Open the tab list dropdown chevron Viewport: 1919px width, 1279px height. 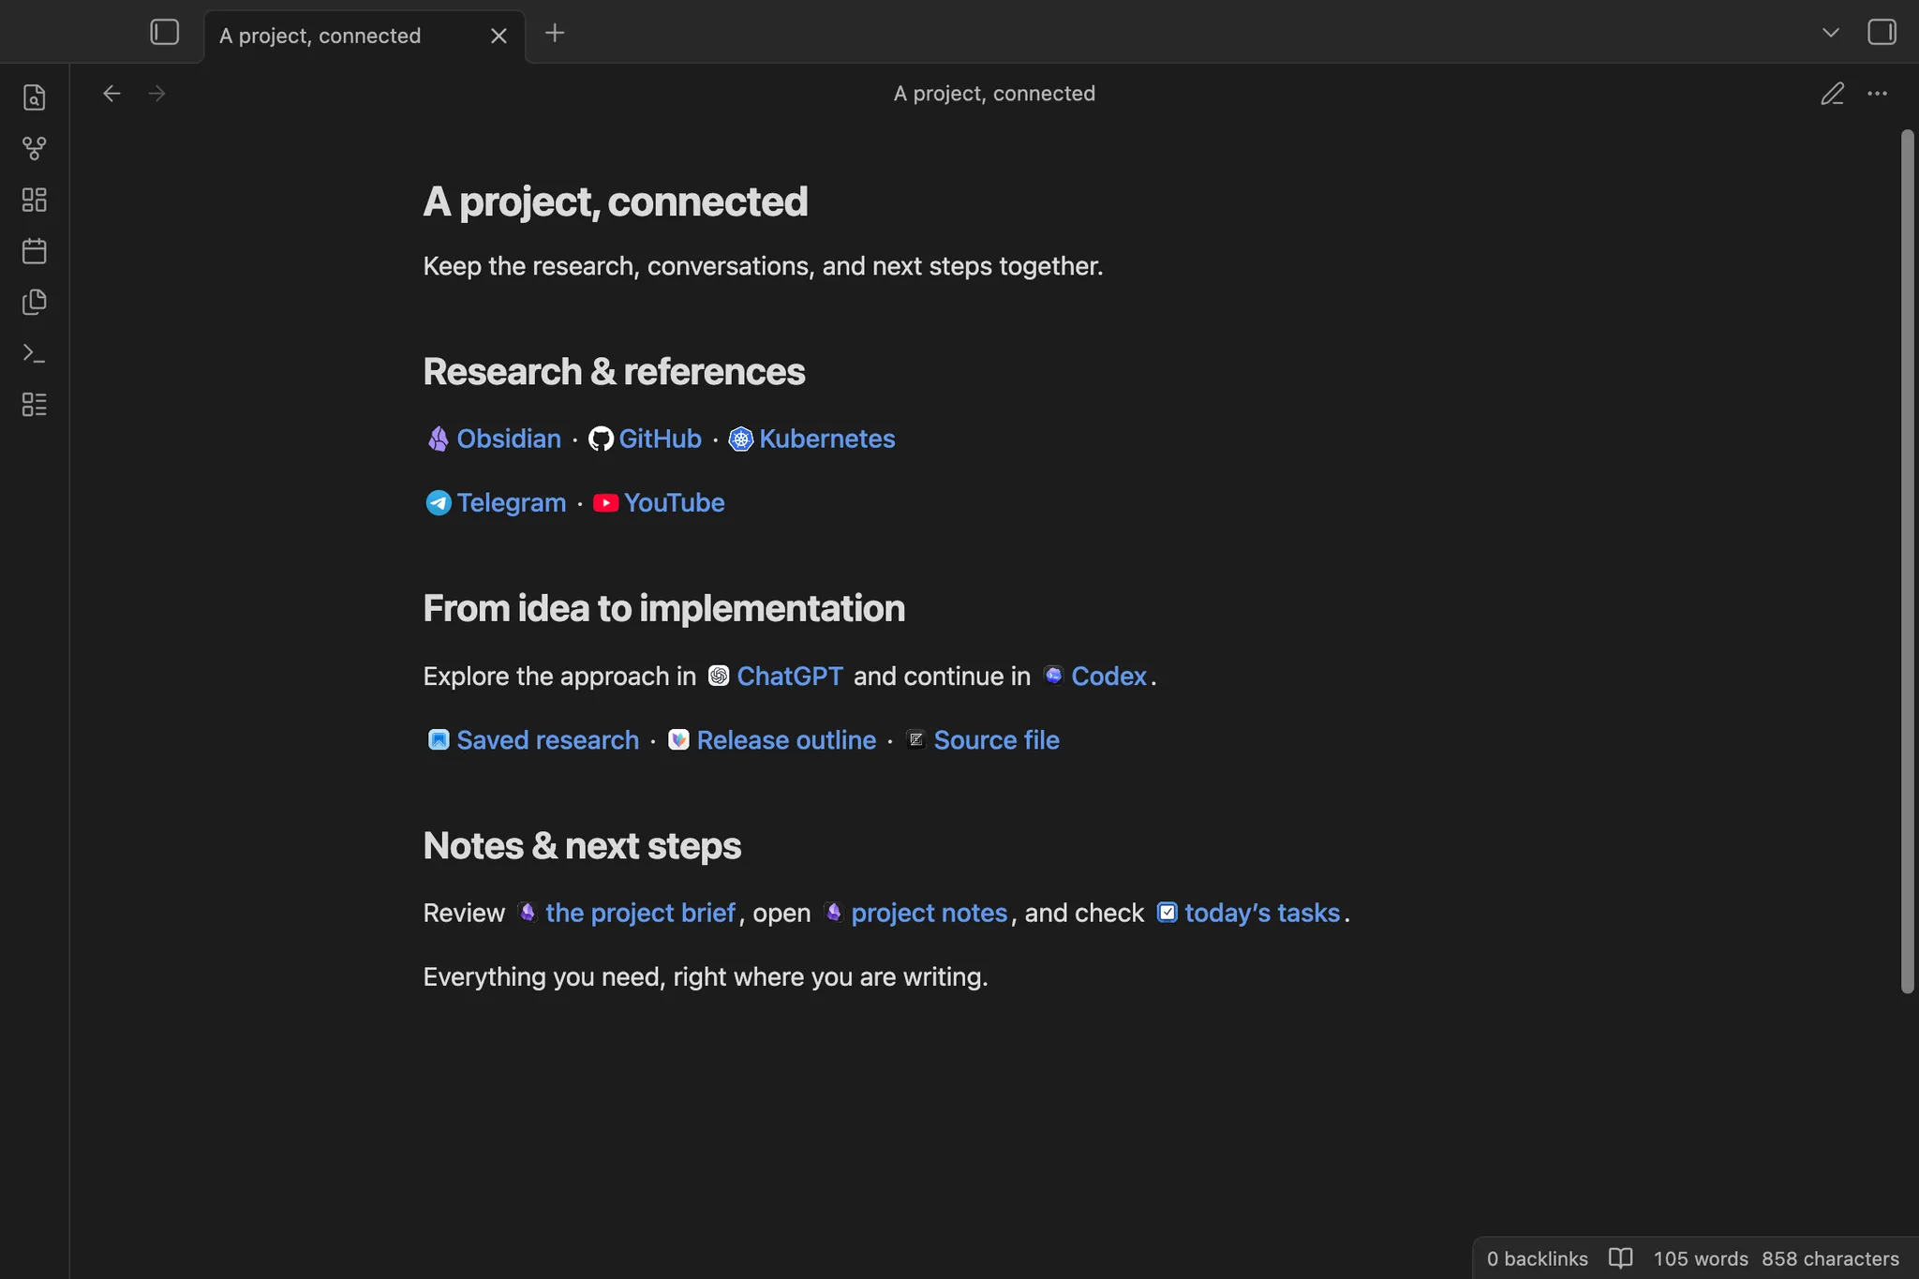point(1831,33)
